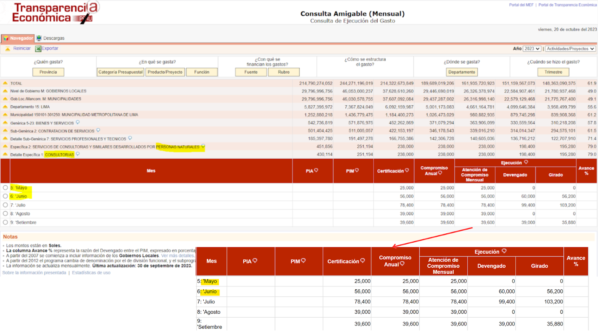Click up arrow beside Detalle Sub-Genérica 7 row

coord(5,139)
